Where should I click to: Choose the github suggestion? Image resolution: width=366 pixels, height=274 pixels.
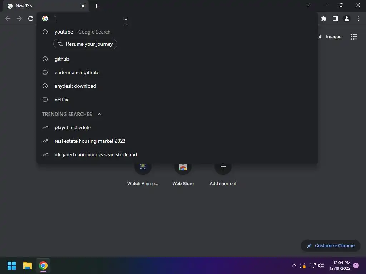tap(177, 59)
